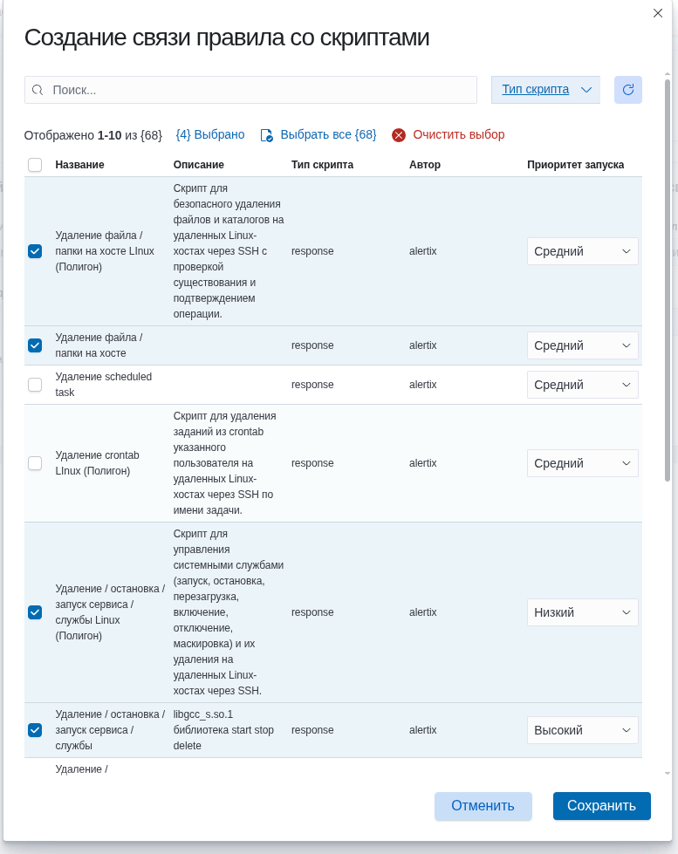
Task: Select the 'Удаление crontab LInux' checkbox
Action: [35, 463]
